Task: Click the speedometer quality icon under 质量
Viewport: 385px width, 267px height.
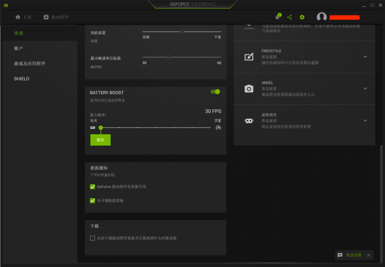Action: click(218, 127)
